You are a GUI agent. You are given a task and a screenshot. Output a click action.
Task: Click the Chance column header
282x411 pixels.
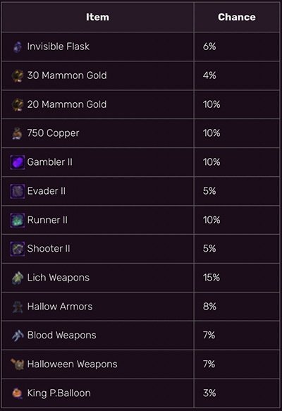(x=237, y=17)
